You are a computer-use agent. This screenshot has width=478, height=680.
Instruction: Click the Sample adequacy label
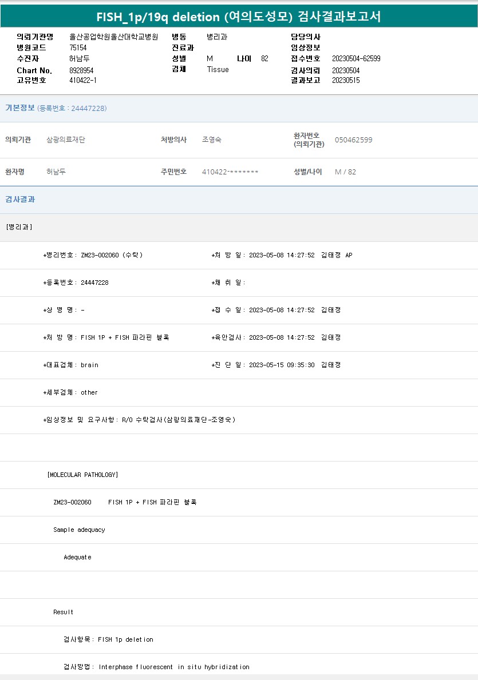(x=79, y=530)
